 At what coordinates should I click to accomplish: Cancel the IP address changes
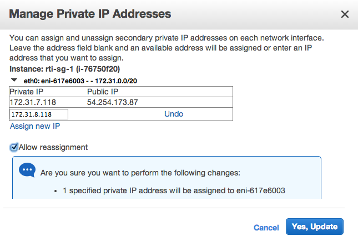point(266,228)
